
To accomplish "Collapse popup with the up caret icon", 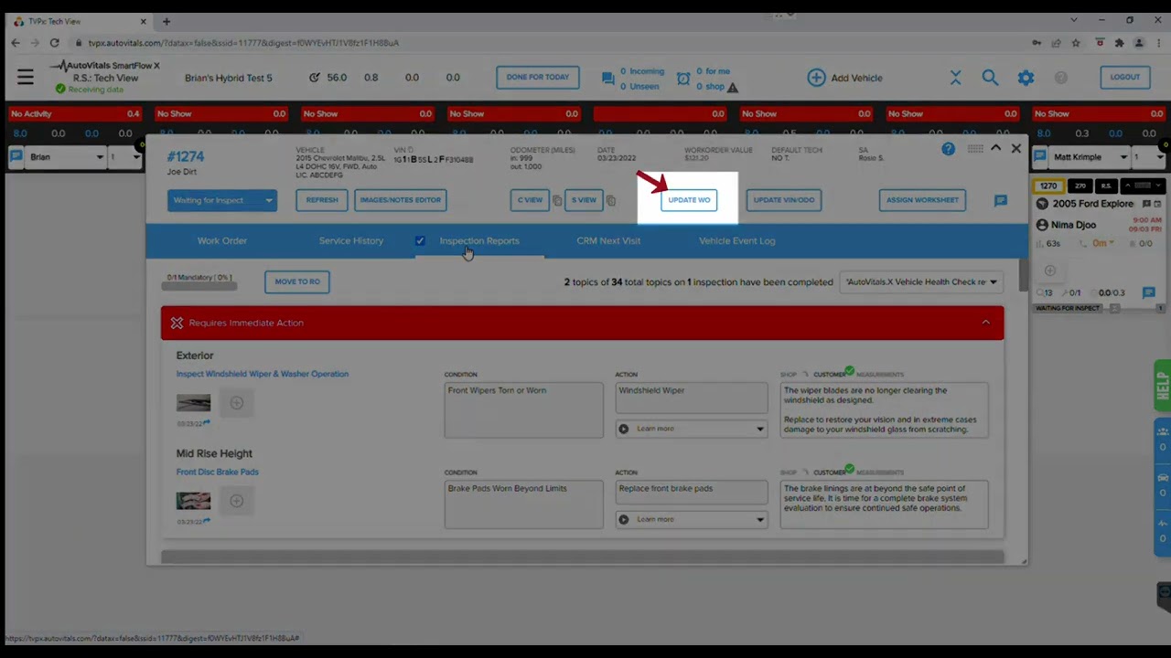I will click(995, 148).
